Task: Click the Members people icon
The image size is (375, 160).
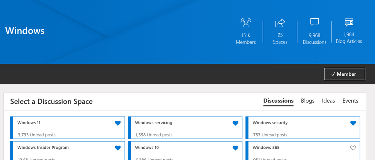Action: click(246, 22)
